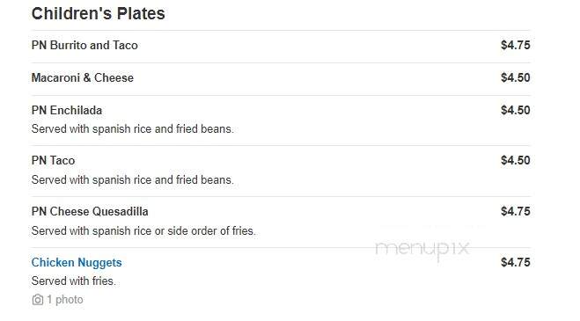Click the PN Enchilada rice and beans description
The width and height of the screenshot is (580, 321).
point(132,129)
